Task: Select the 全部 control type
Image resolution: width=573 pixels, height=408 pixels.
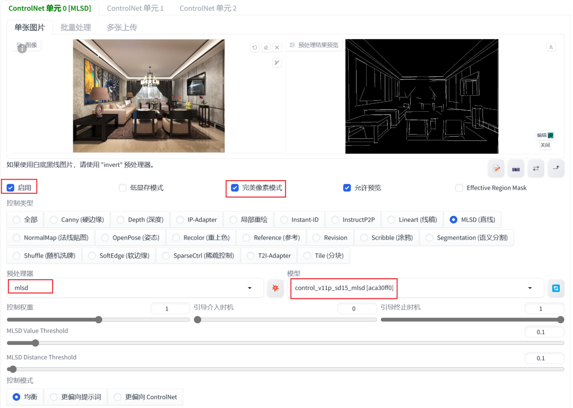Action: coord(25,220)
